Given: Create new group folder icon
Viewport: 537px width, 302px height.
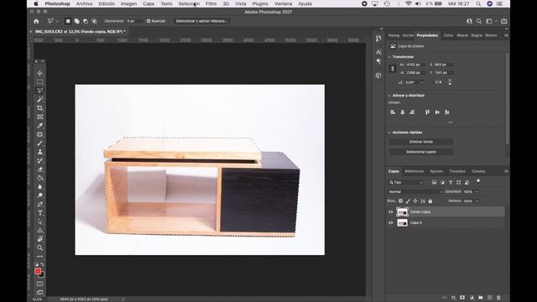Looking at the screenshot, I should click(x=481, y=298).
